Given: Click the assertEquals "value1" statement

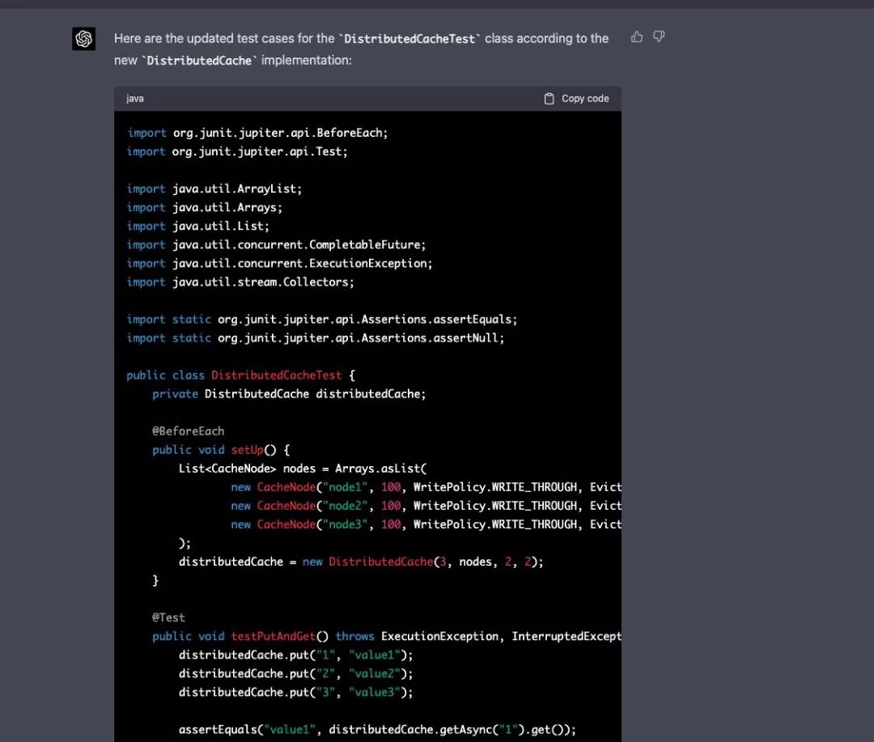Looking at the screenshot, I should pyautogui.click(x=377, y=729).
